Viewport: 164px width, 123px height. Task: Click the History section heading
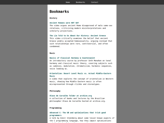[x=53, y=18]
